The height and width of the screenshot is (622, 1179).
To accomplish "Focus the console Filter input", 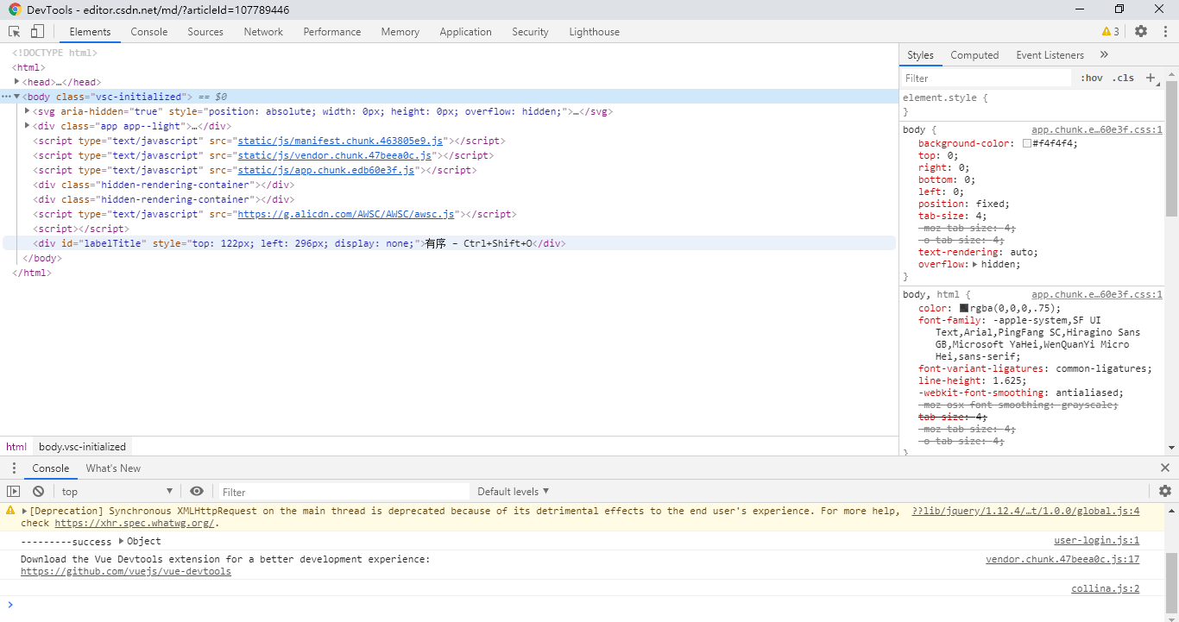I will 344,491.
